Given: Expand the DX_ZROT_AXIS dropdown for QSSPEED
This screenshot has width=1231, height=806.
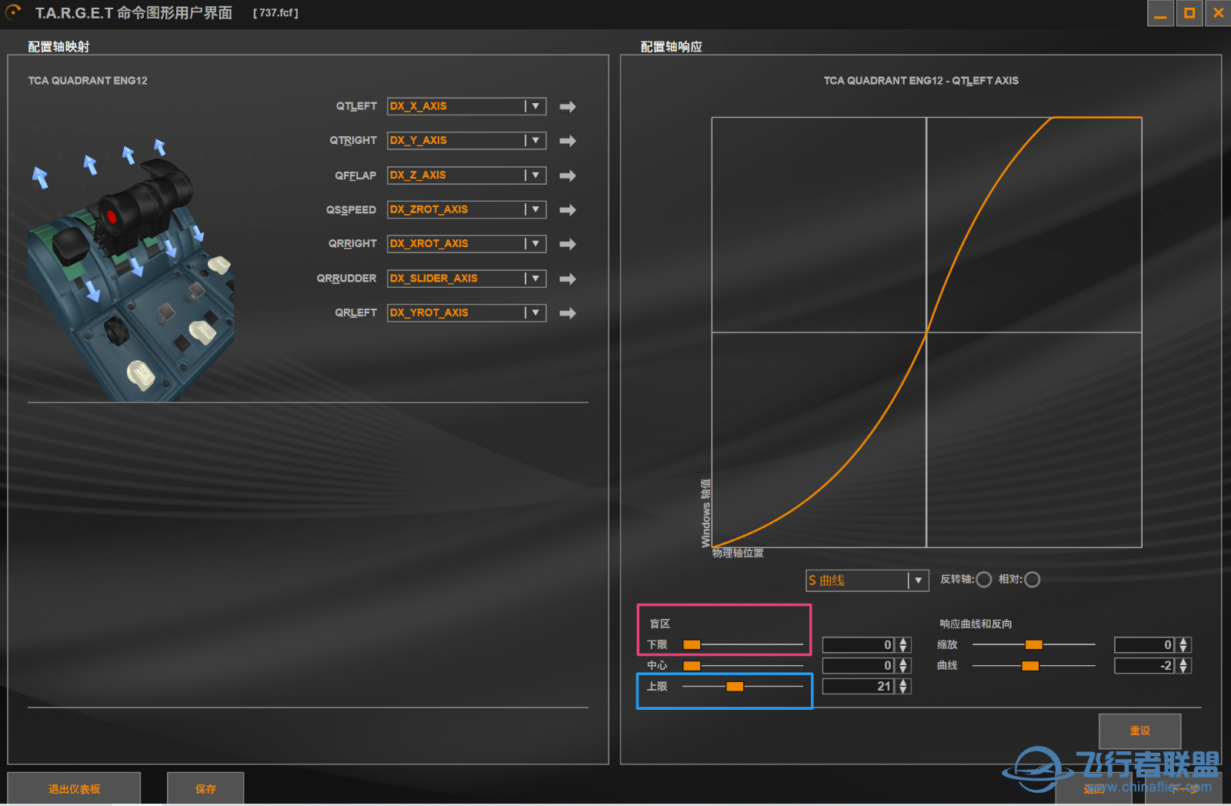Looking at the screenshot, I should tap(535, 209).
